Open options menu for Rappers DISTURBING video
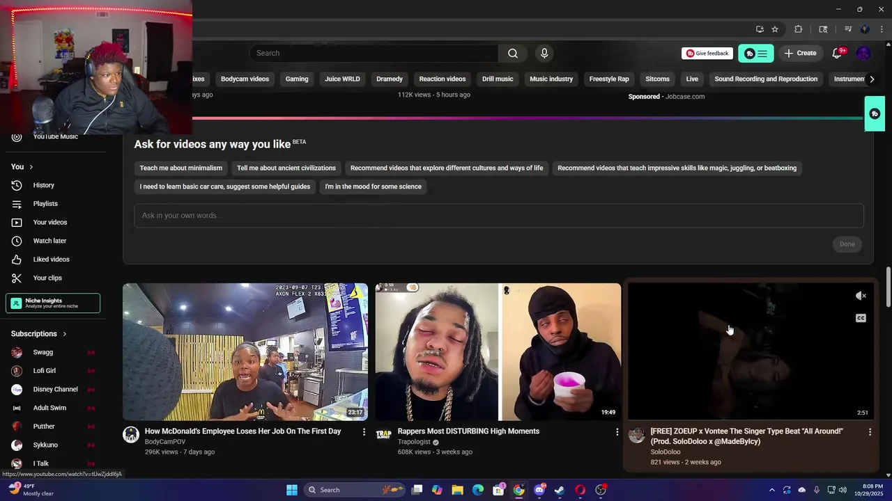 coord(617,432)
